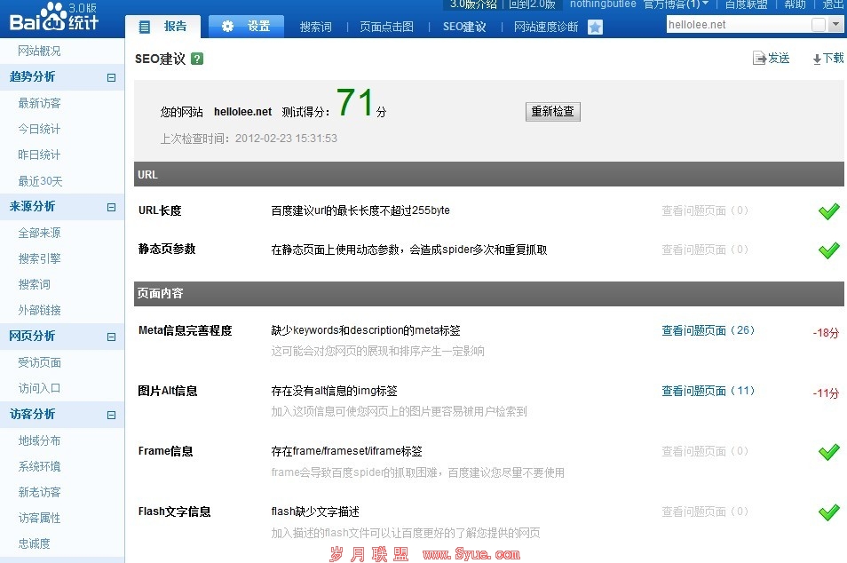Screen dimensions: 847x563
Task: Open the 官方博客 dropdown in top bar
Action: 705,4
